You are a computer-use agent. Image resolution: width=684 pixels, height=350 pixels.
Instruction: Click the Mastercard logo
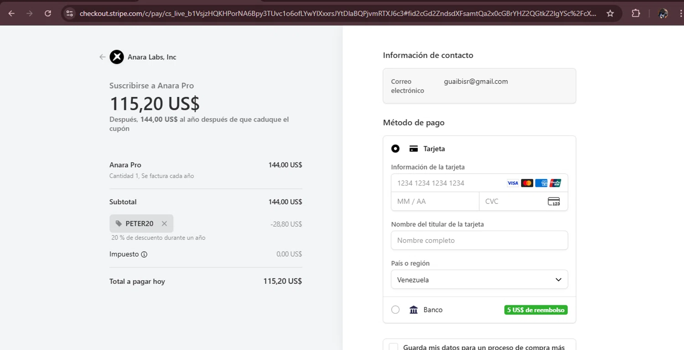(x=527, y=183)
